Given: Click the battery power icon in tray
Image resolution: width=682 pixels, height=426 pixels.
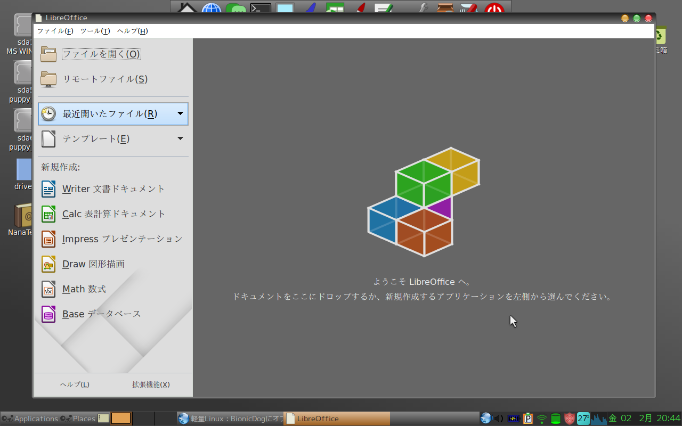Looking at the screenshot, I should 514,419.
